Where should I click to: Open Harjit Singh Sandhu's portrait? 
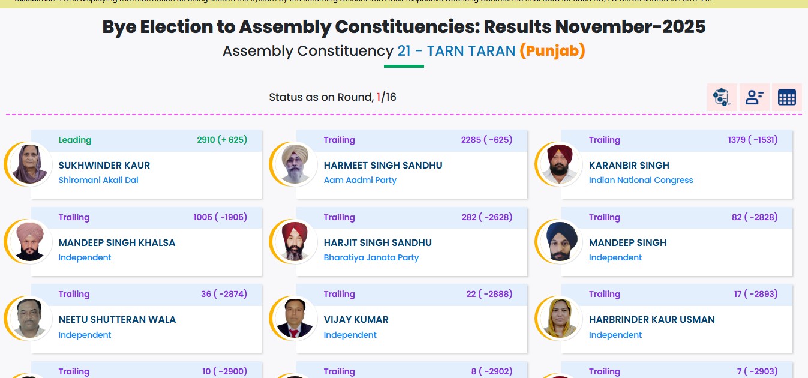pyautogui.click(x=294, y=242)
